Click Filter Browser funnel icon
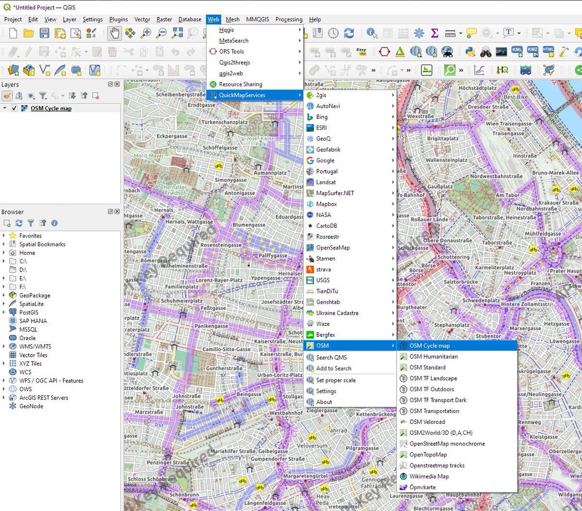582x511 pixels. click(x=31, y=223)
